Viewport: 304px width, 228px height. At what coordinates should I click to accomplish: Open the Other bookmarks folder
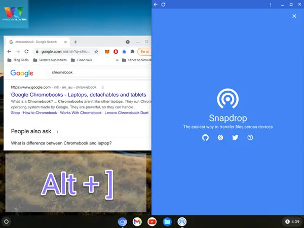136,60
